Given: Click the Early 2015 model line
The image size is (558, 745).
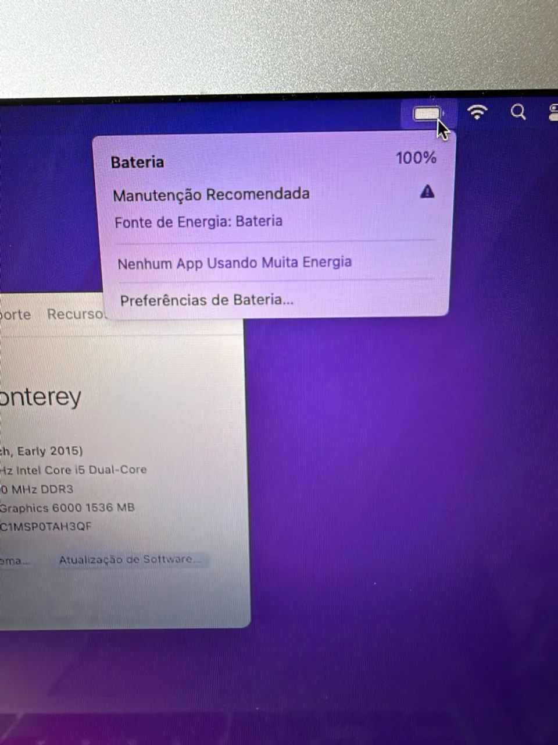Looking at the screenshot, I should (41, 451).
